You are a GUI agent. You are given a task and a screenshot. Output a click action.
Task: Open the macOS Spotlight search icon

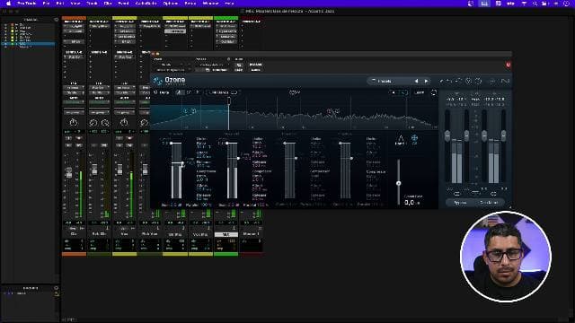[535, 4]
